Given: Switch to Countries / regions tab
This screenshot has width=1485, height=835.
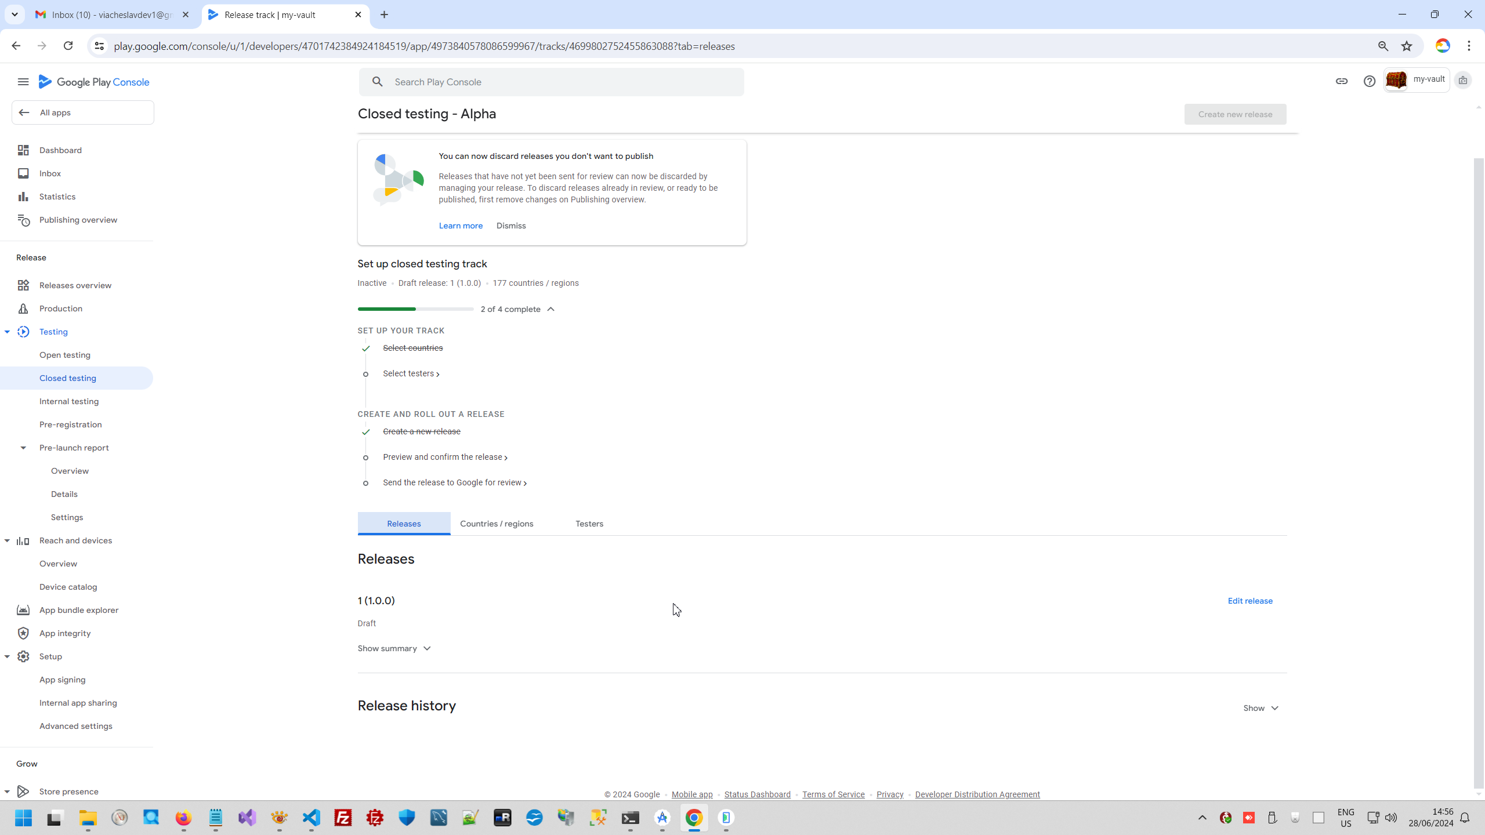Looking at the screenshot, I should coord(497,524).
